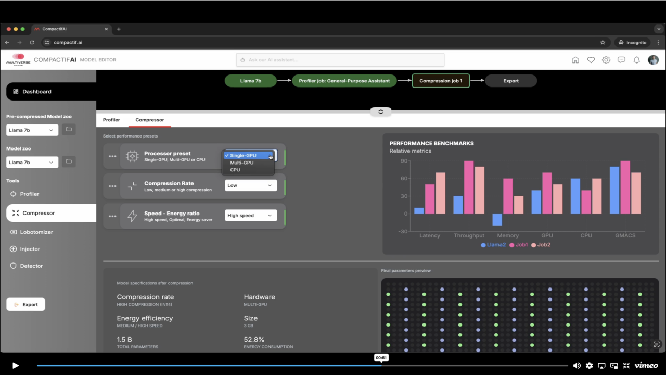Select Compression job 1 pipeline step
The height and width of the screenshot is (375, 666).
[441, 81]
